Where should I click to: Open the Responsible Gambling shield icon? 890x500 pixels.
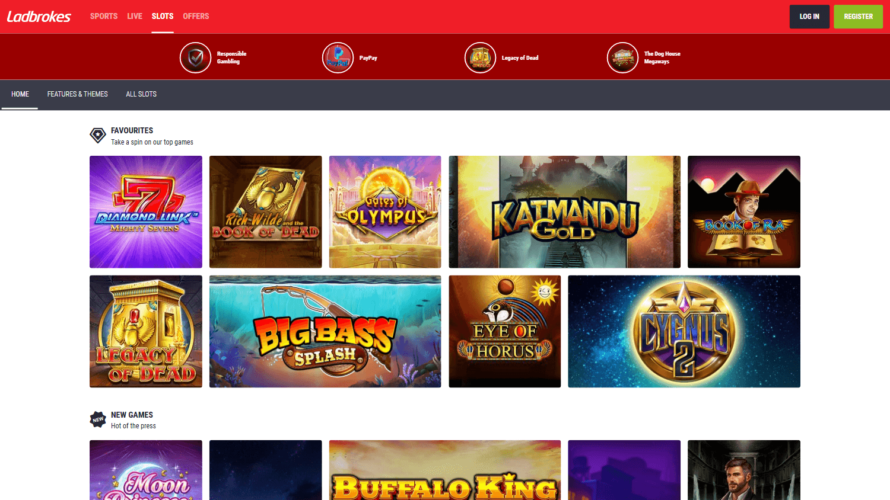195,57
